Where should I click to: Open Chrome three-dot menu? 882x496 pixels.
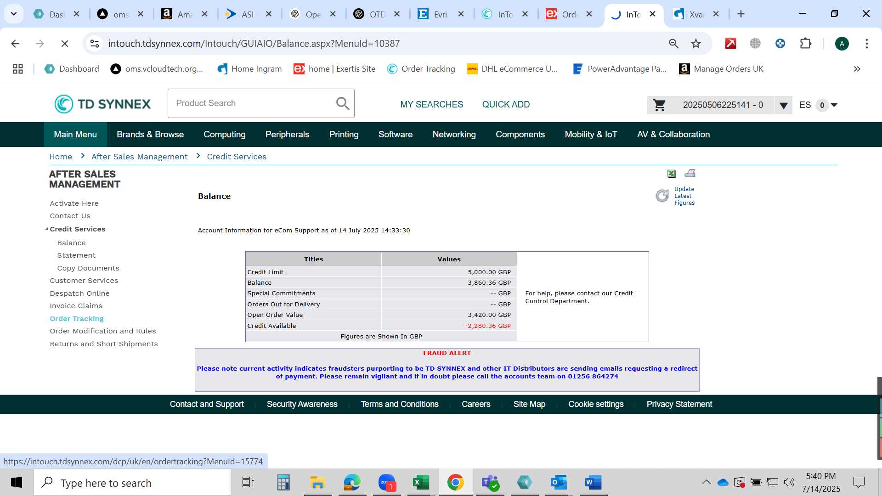[867, 44]
